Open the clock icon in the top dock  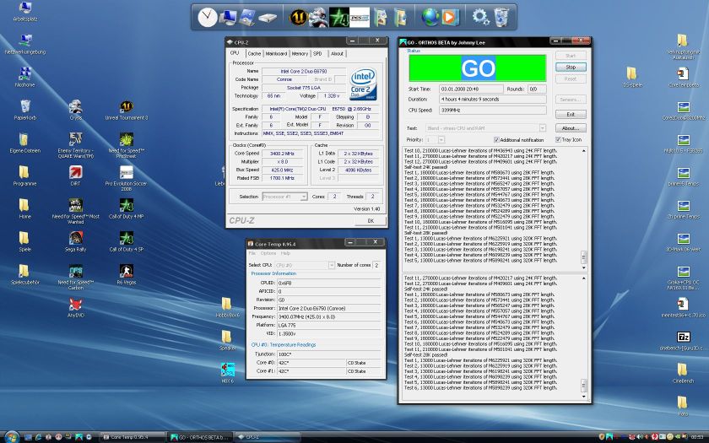[x=208, y=17]
